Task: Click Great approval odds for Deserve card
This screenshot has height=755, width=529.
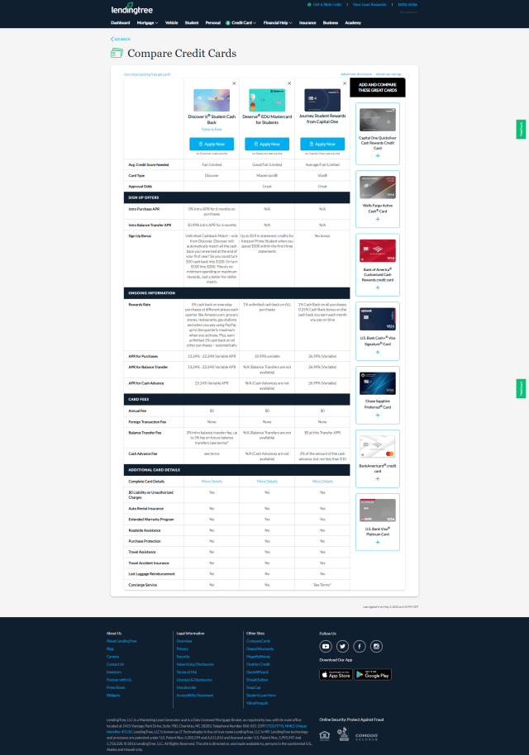Action: pos(267,187)
